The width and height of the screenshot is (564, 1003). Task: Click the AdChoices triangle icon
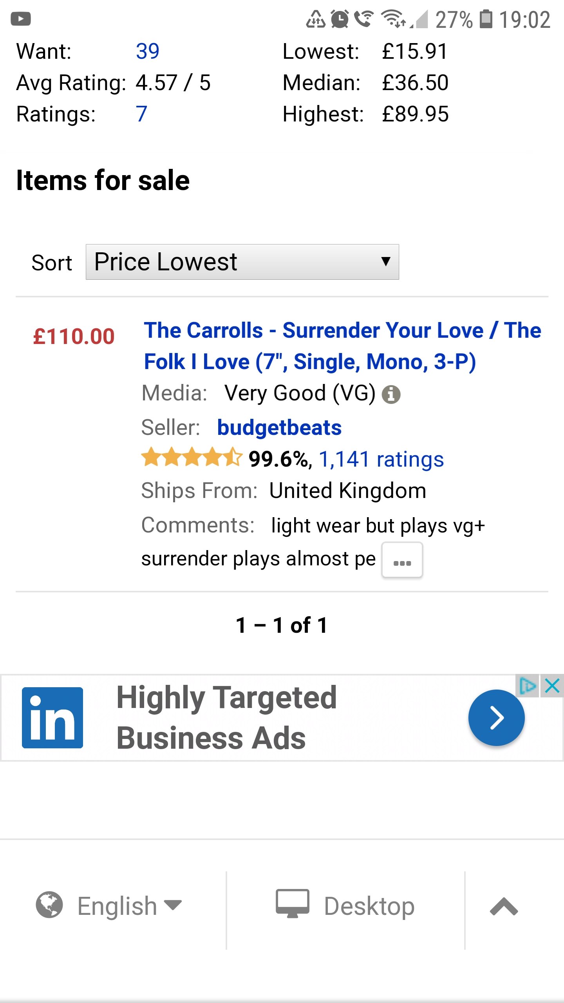[528, 686]
